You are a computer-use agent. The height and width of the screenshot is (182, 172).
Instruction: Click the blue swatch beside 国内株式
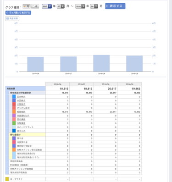pos(14,97)
